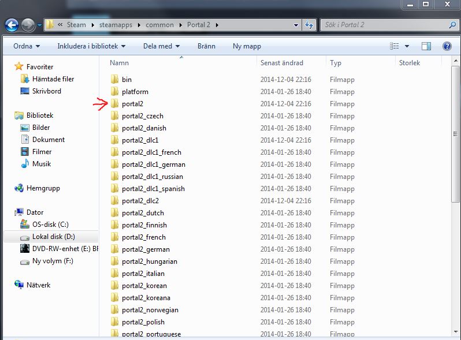Click the Back navigation arrow
Viewport: 461px width, 340px height.
pos(12,25)
